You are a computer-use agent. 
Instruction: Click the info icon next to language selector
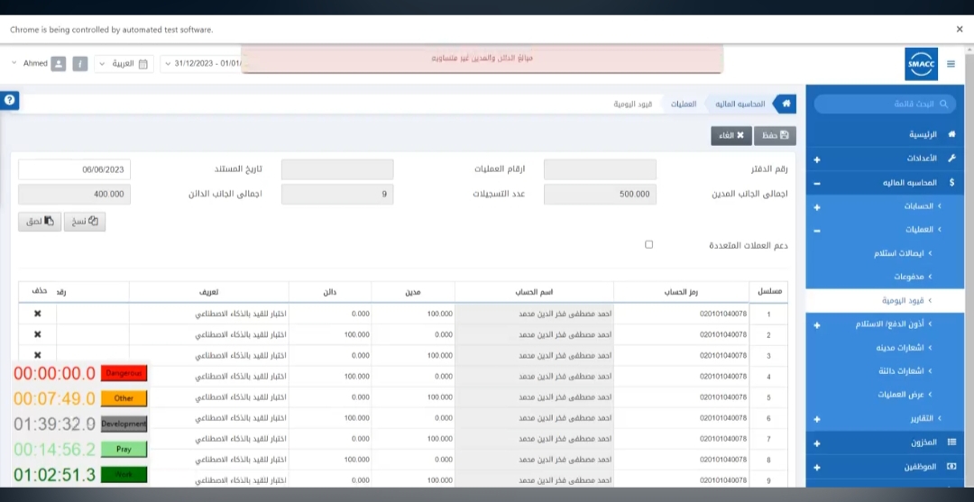point(80,64)
